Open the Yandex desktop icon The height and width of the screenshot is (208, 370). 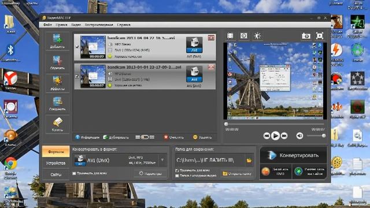click(x=10, y=81)
